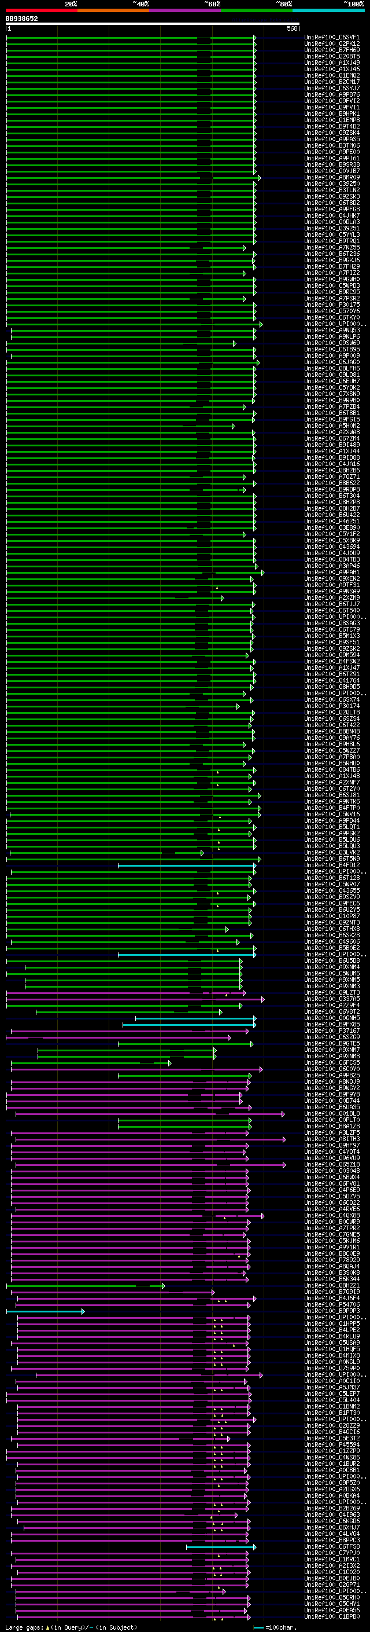The image size is (370, 1632).
Task: Choose label UniRef100_O49606
Action: pos(332,941)
